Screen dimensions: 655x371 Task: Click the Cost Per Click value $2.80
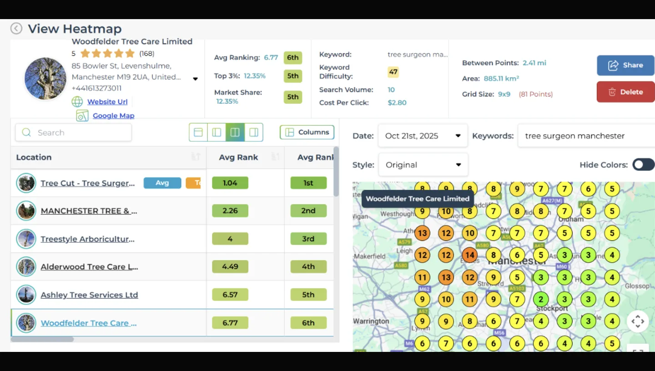(x=397, y=103)
